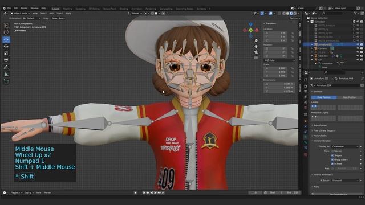Open the XYZ Euler rotation mode dropdown
Image resolution: width=365 pixels, height=205 pixels.
pyautogui.click(x=279, y=60)
